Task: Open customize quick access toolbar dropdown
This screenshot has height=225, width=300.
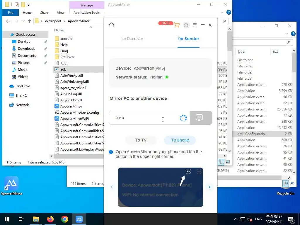Action: click(28, 5)
